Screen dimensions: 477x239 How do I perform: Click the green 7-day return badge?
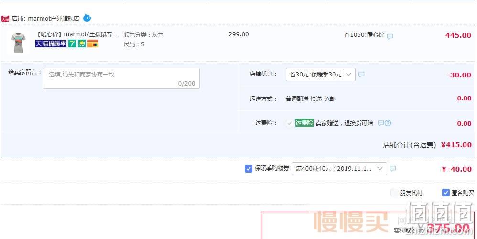(x=72, y=44)
